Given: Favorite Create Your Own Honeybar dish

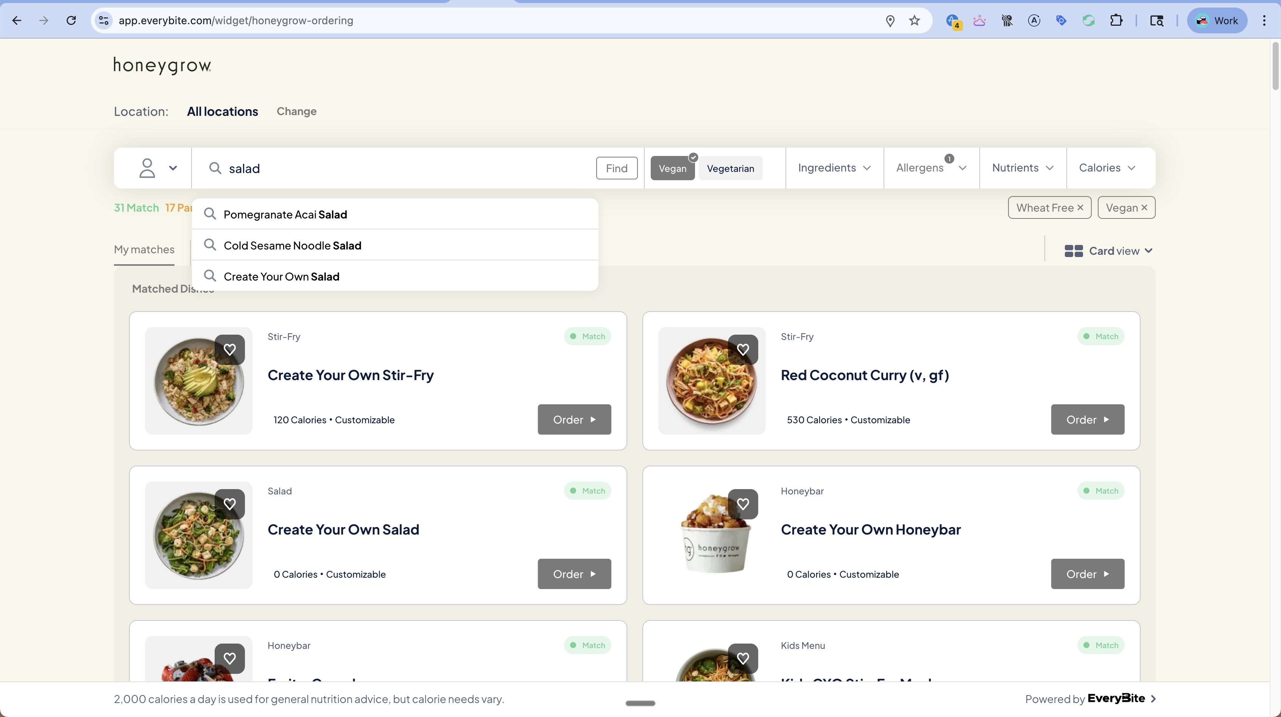Looking at the screenshot, I should tap(743, 504).
